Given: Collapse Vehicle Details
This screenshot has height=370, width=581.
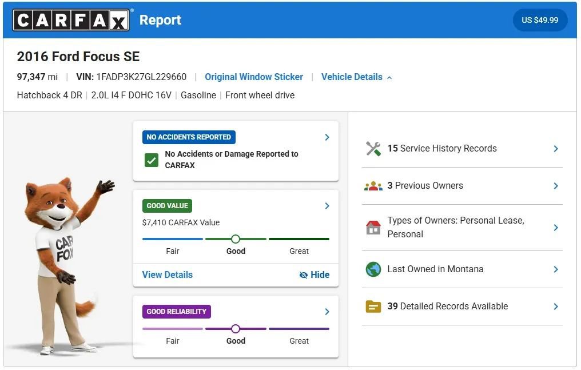Looking at the screenshot, I should (356, 77).
